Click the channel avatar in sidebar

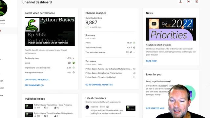tap(3, 8)
